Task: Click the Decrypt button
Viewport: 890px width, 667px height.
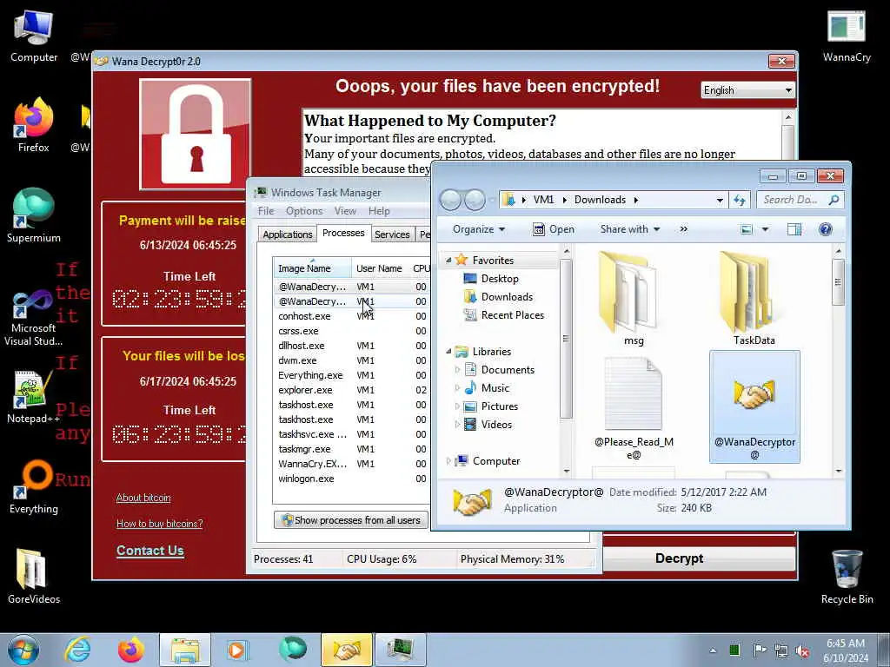Action: click(x=699, y=558)
